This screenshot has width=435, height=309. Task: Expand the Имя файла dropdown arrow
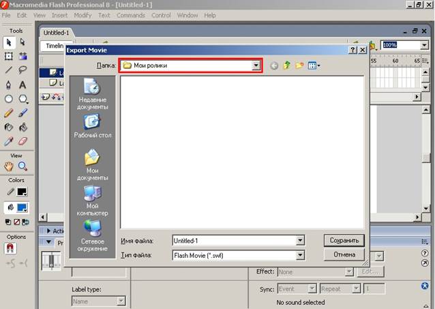(x=300, y=240)
